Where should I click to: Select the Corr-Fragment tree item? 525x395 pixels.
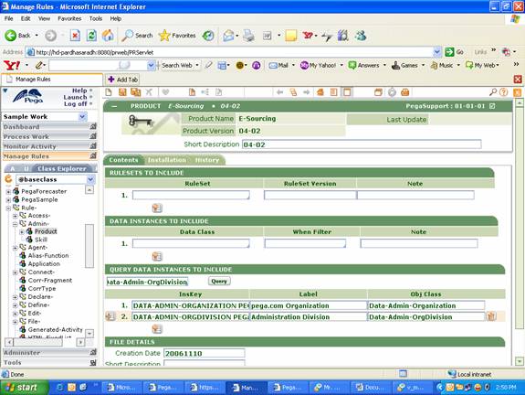click(x=50, y=281)
